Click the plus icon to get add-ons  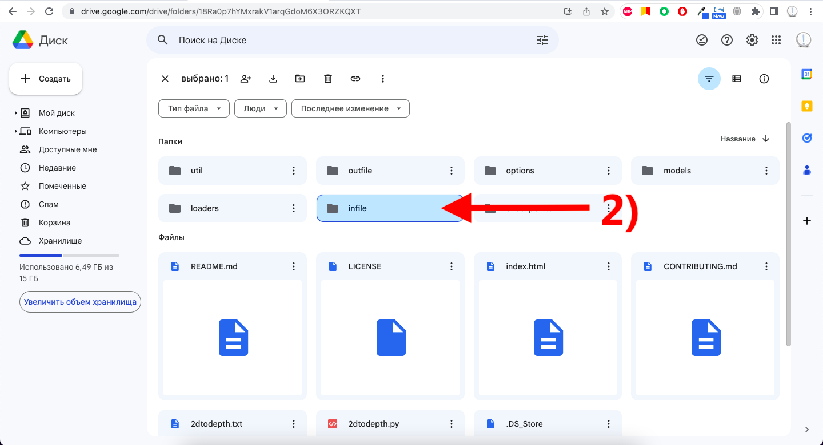(807, 221)
